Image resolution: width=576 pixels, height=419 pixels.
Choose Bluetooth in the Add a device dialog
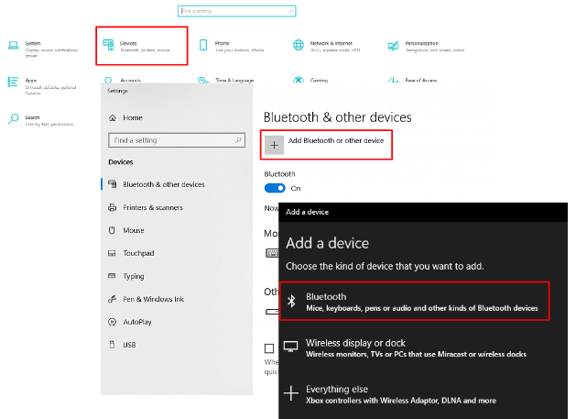click(x=414, y=302)
